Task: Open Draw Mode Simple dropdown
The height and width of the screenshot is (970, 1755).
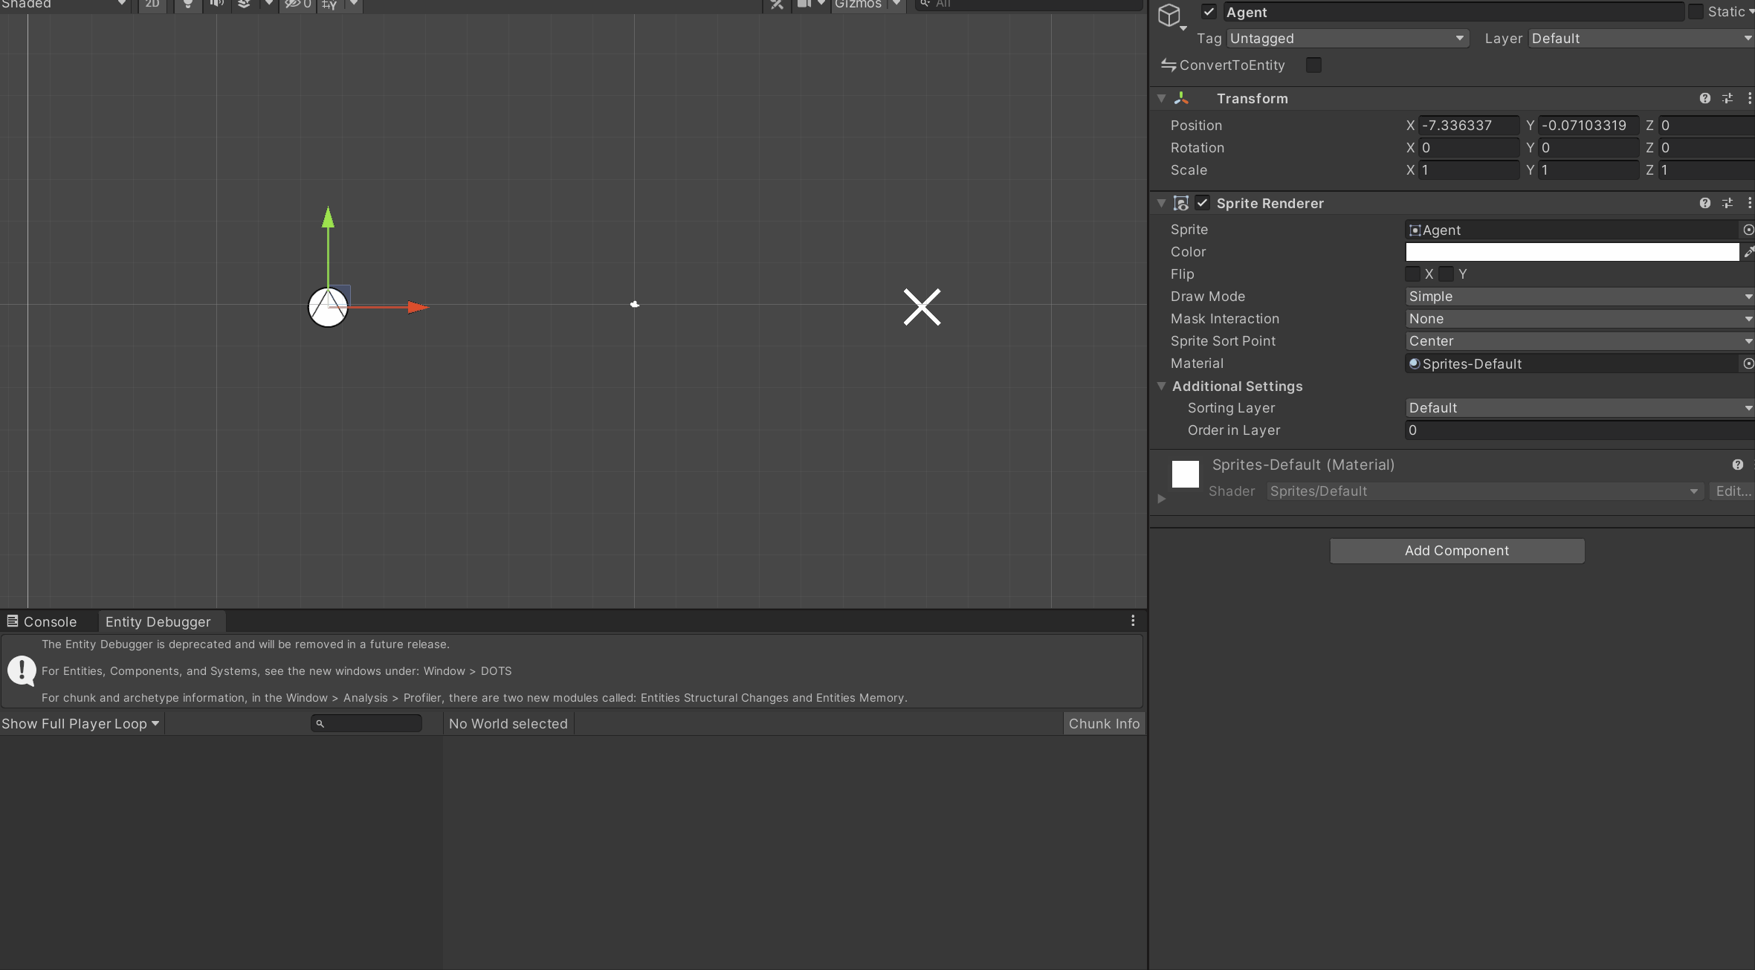Action: point(1580,297)
